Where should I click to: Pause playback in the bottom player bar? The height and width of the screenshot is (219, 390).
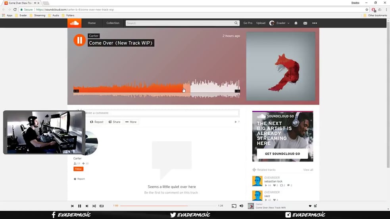click(x=80, y=206)
